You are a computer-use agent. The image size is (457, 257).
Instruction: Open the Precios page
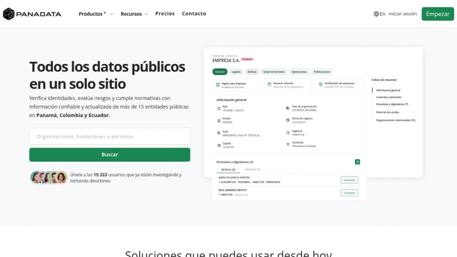pos(165,14)
